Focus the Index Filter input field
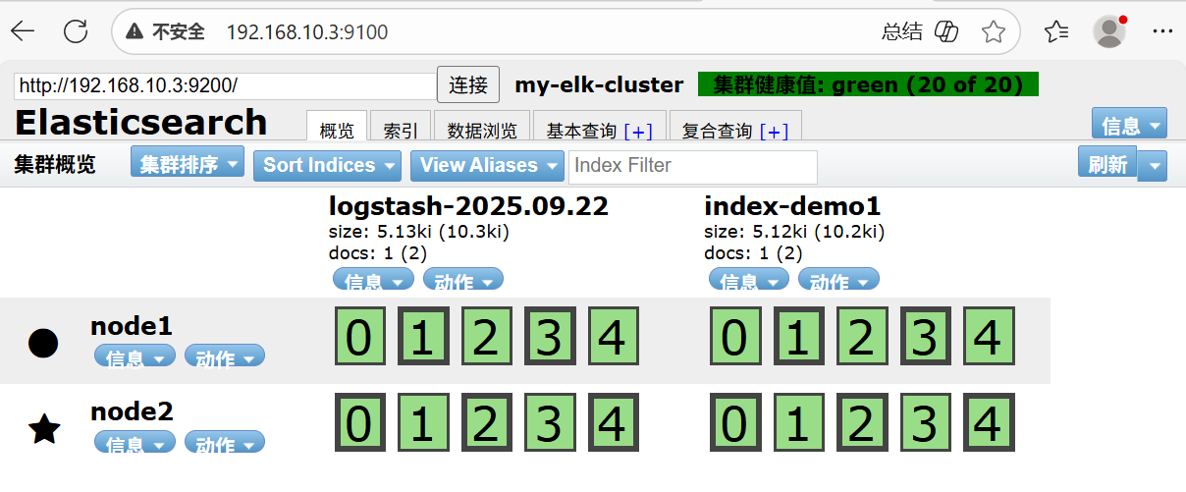 click(693, 166)
